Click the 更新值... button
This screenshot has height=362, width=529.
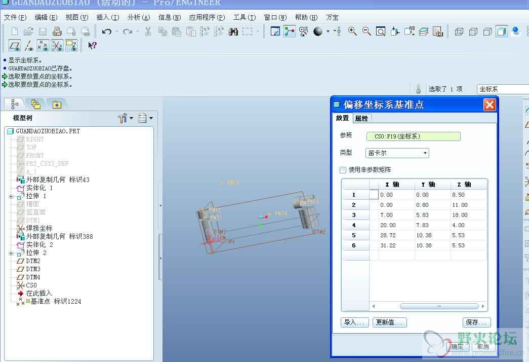pyautogui.click(x=389, y=322)
